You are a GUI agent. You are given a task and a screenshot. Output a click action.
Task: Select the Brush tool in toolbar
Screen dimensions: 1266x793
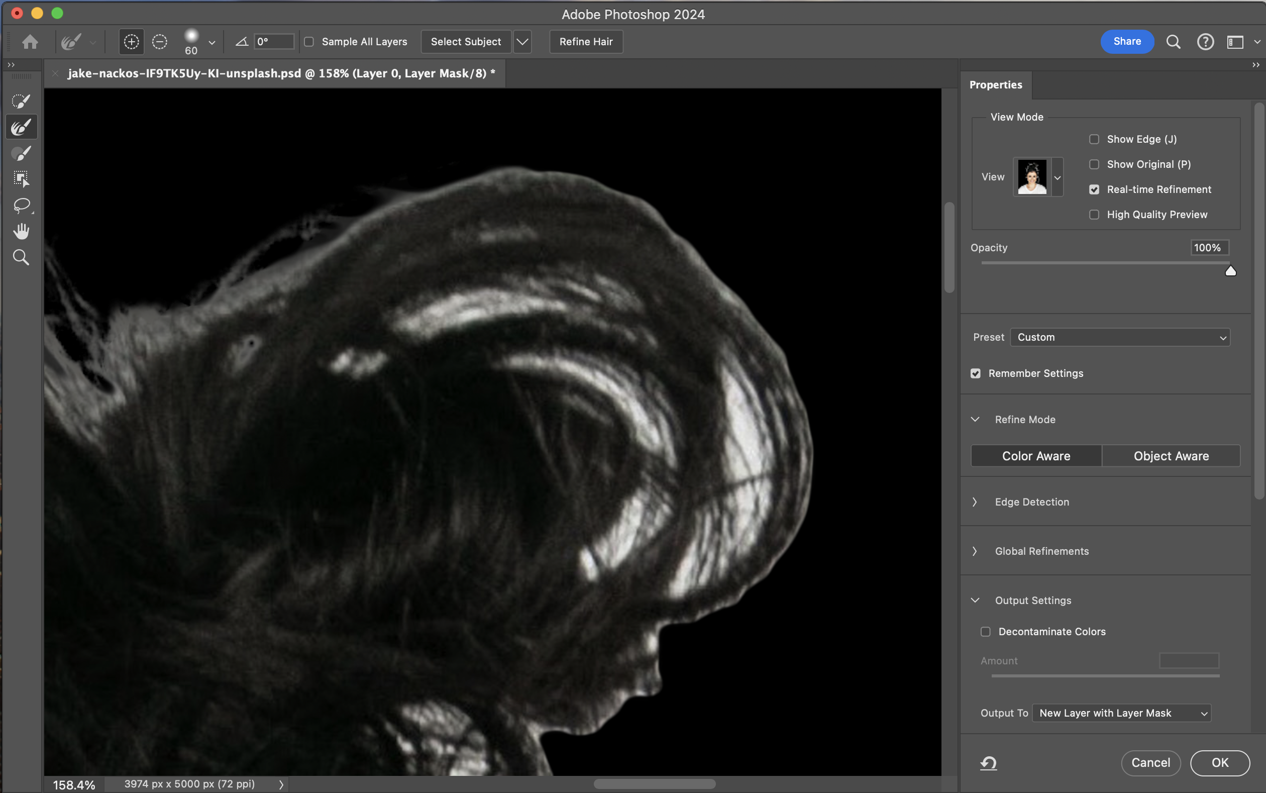[21, 153]
